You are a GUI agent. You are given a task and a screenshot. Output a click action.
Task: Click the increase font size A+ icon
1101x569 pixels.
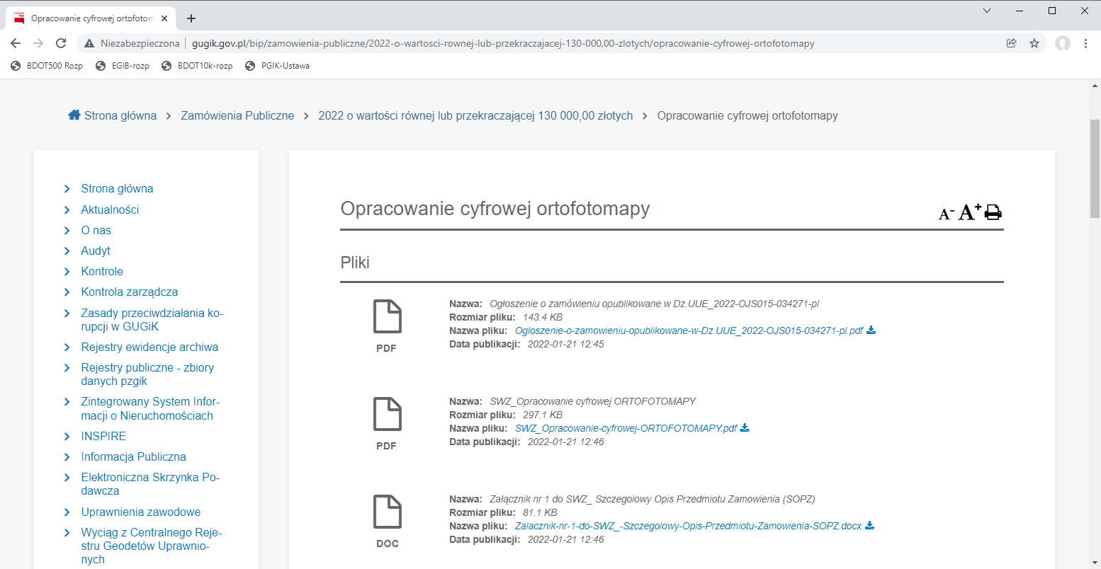tap(969, 212)
